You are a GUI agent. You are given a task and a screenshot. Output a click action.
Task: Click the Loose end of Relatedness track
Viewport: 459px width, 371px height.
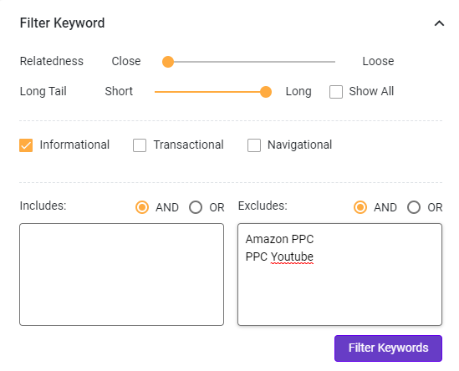point(334,62)
